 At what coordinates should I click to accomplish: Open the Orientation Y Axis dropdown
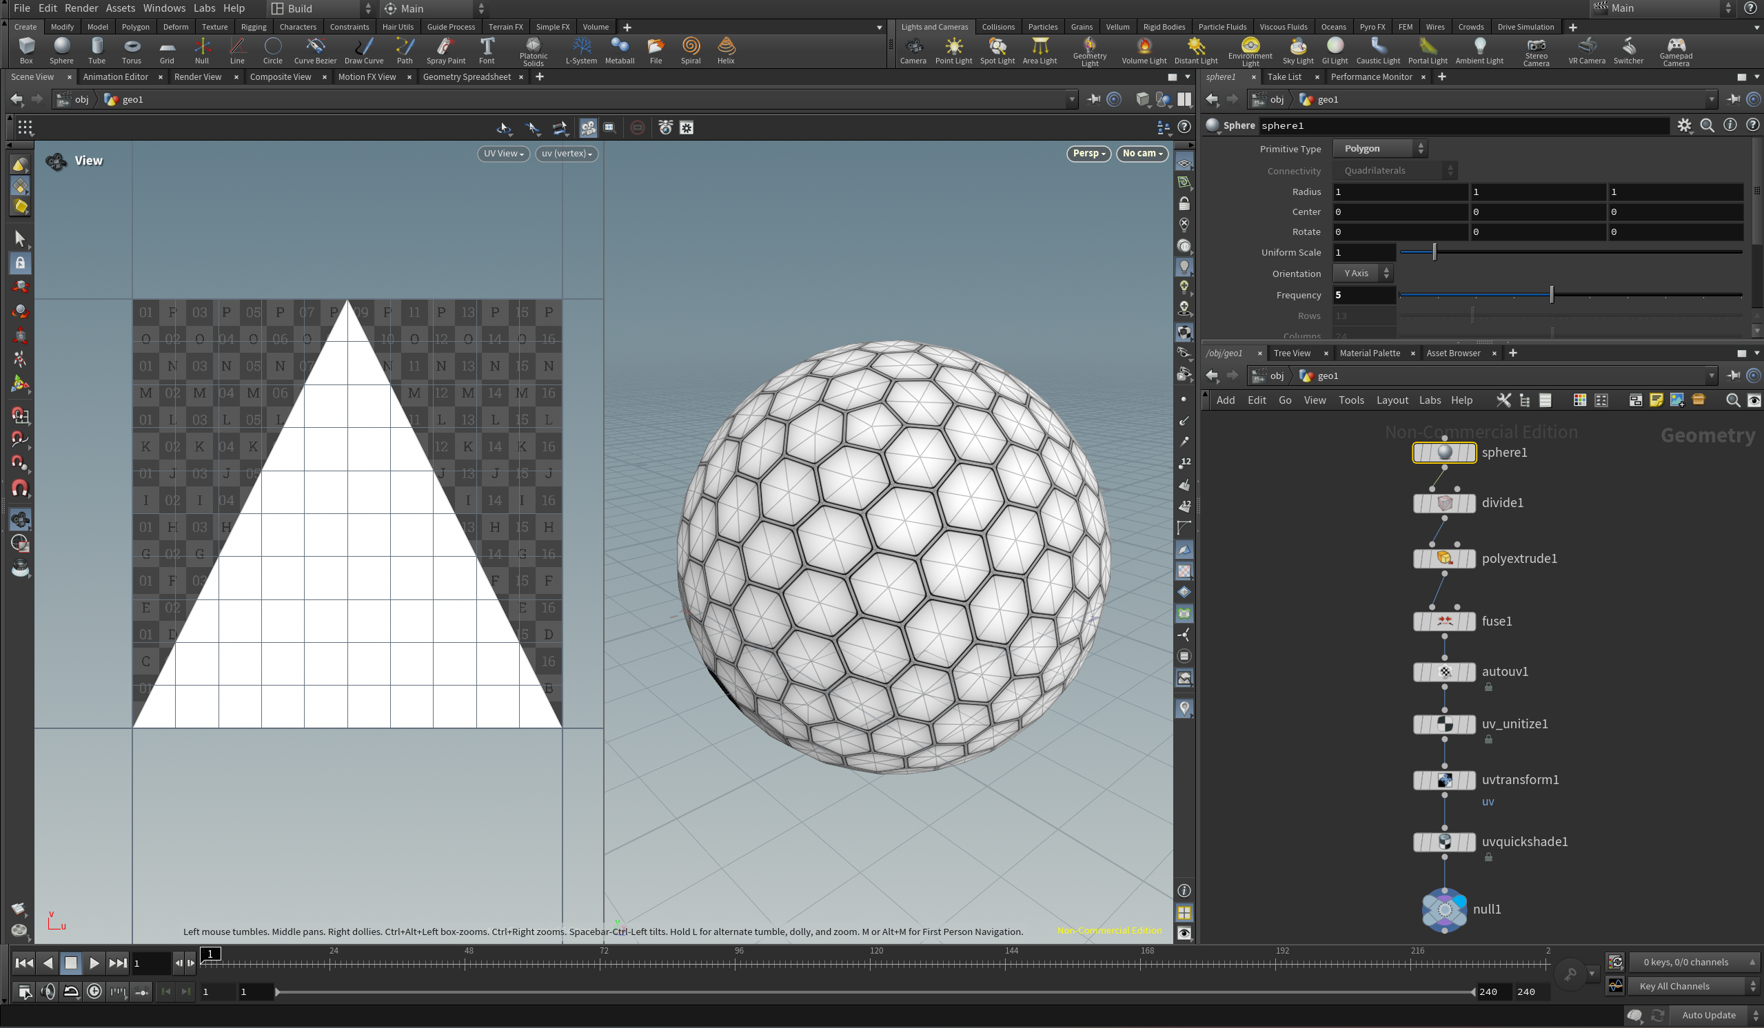(x=1362, y=274)
